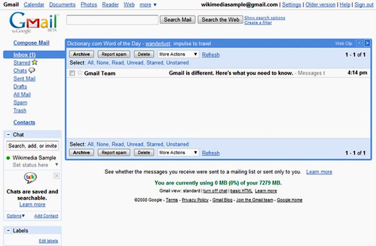The height and width of the screenshot is (246, 376).
Task: Focus the mail search field
Action: 112,20
